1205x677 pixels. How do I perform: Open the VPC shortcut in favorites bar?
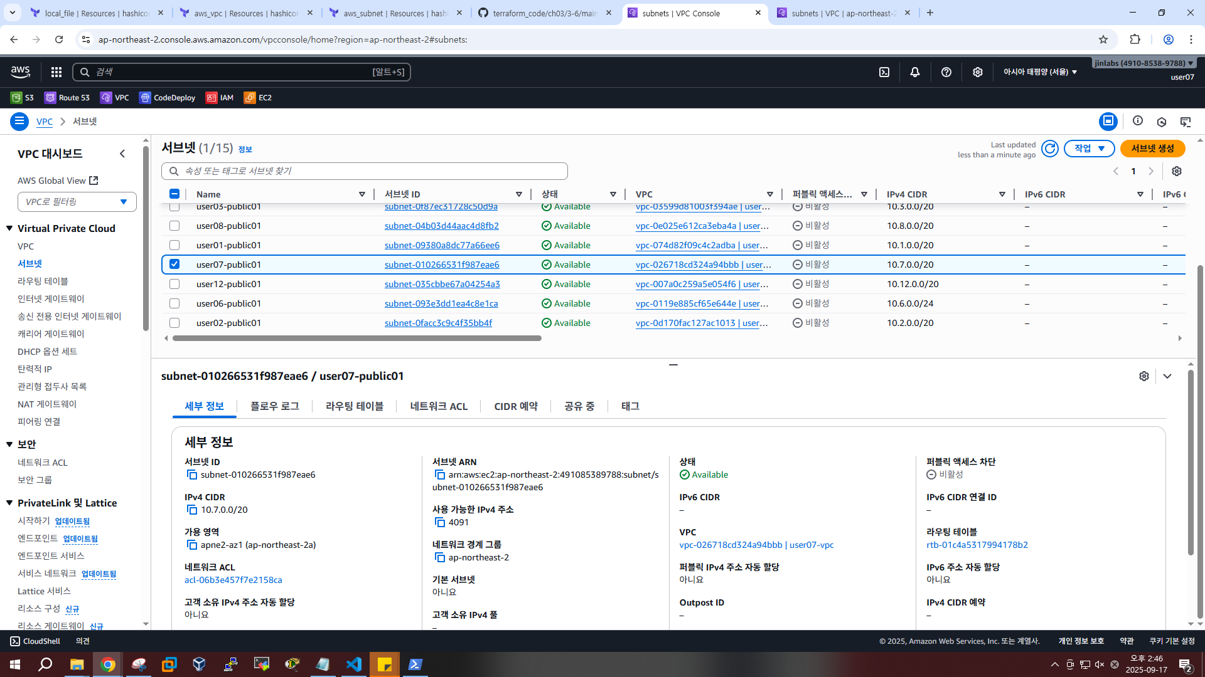[115, 98]
